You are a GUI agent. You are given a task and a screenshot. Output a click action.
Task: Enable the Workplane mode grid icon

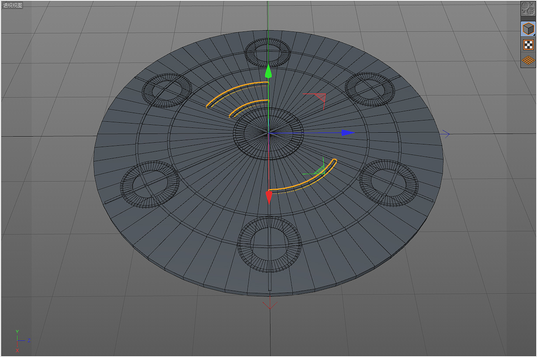528,60
